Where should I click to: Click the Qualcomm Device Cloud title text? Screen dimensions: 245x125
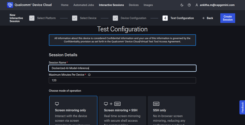coord(33,5)
